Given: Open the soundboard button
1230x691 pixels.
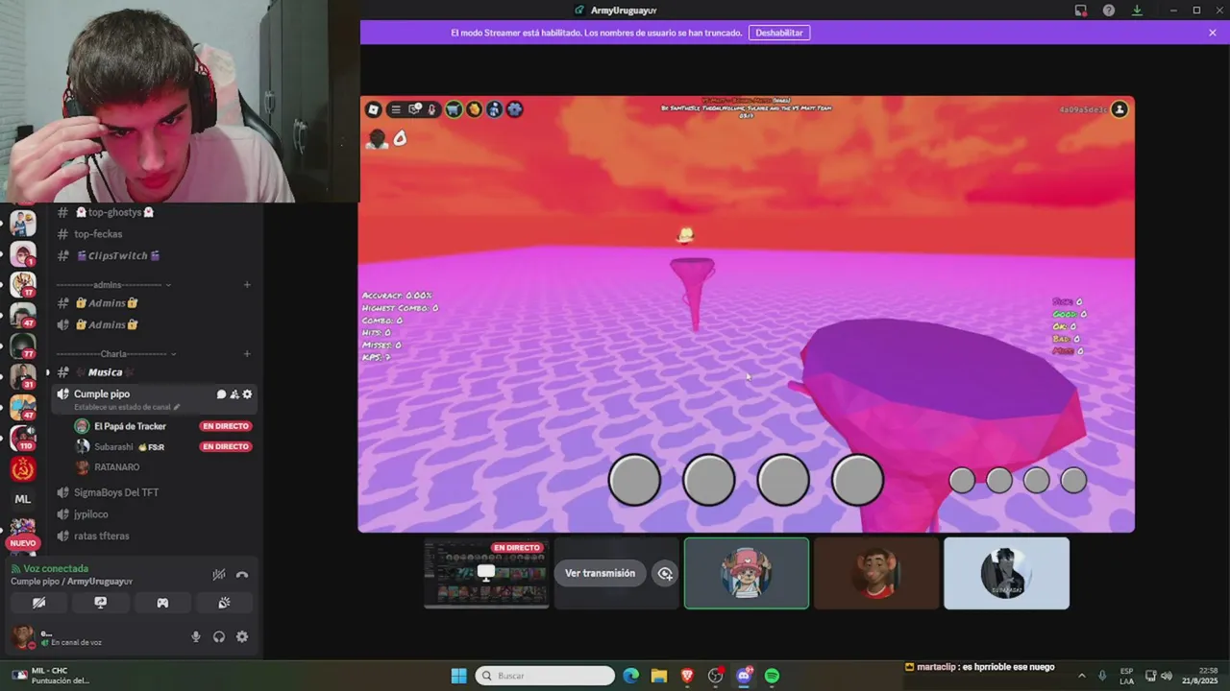Looking at the screenshot, I should click(x=224, y=603).
